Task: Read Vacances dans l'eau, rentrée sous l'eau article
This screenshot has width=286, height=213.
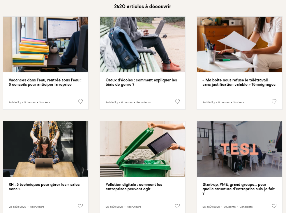Action: pyautogui.click(x=45, y=82)
